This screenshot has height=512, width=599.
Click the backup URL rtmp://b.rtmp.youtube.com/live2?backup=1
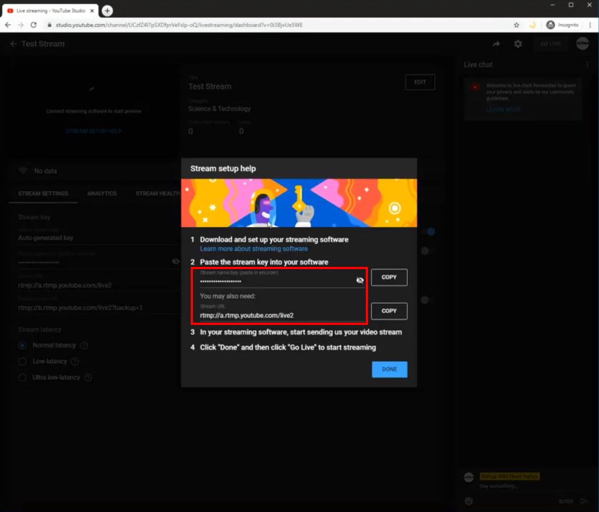click(80, 308)
